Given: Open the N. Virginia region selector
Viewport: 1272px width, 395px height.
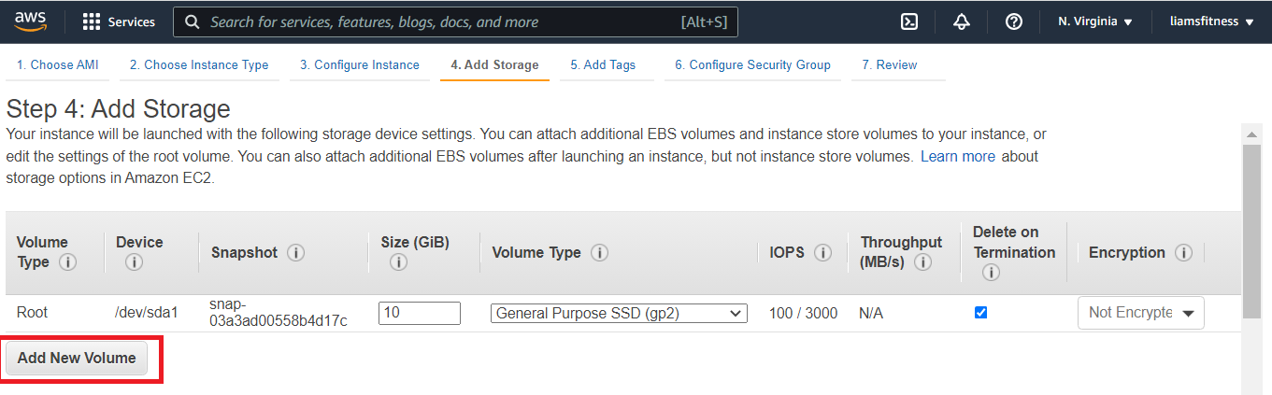Looking at the screenshot, I should [1094, 21].
